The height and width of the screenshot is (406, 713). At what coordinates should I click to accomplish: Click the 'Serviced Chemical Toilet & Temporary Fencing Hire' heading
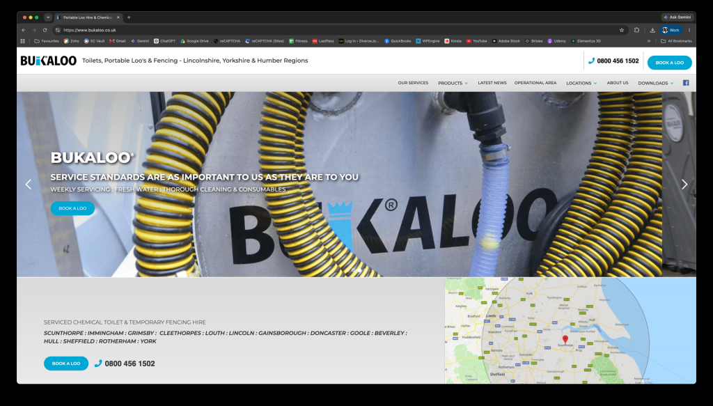click(125, 322)
